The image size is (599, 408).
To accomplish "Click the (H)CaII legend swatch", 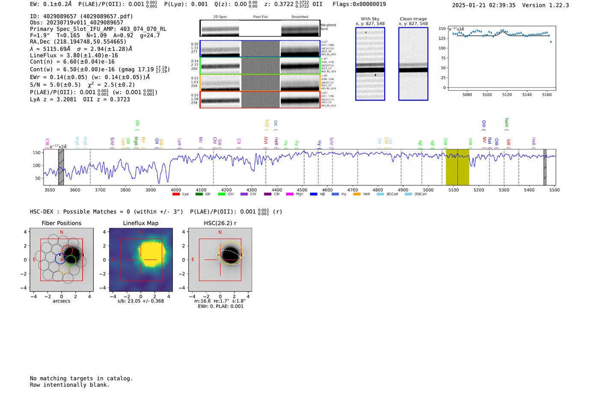I will (409, 194).
